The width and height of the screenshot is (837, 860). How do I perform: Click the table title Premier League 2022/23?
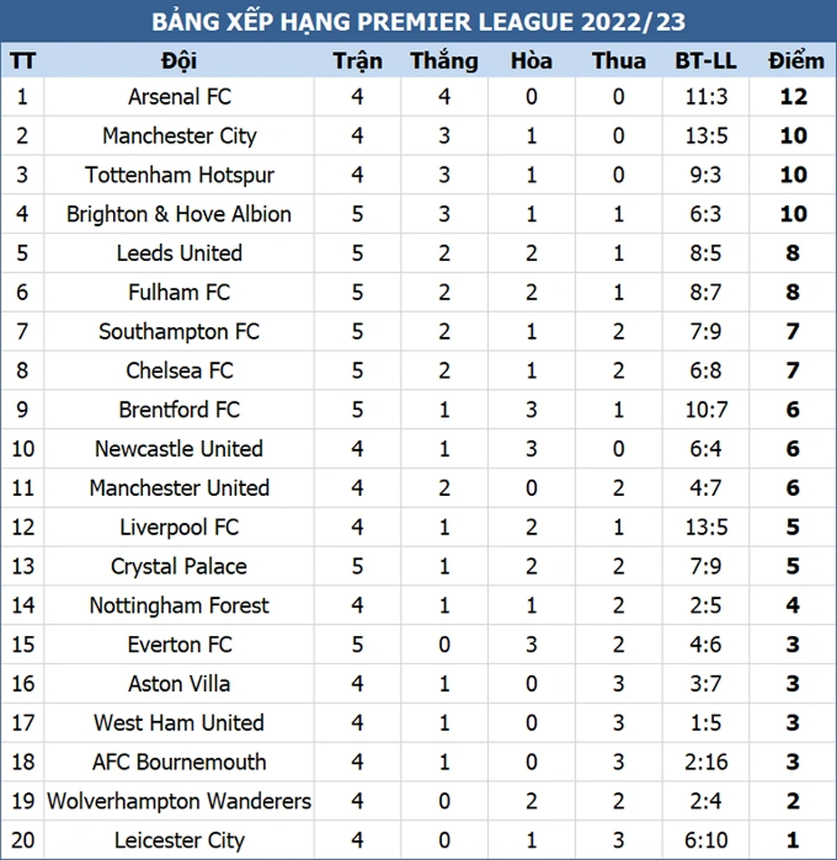[x=418, y=22]
